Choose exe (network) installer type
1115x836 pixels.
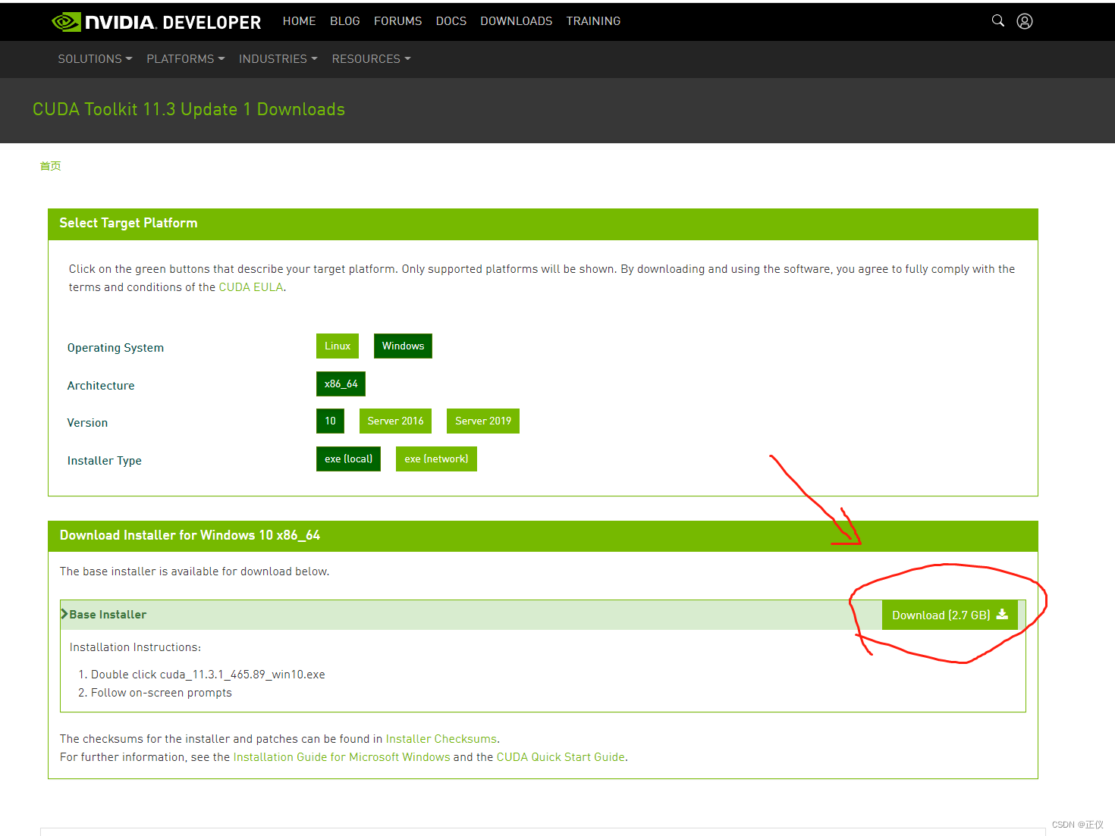click(x=436, y=459)
